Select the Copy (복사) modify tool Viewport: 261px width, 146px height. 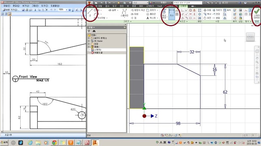click(207, 14)
